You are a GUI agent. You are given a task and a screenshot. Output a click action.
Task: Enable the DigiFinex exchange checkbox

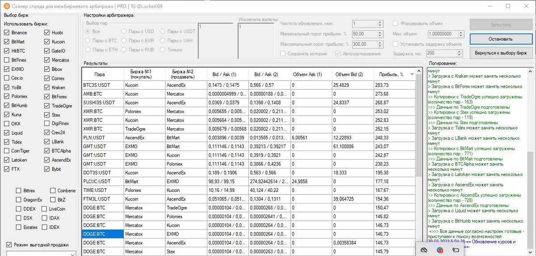47,124
